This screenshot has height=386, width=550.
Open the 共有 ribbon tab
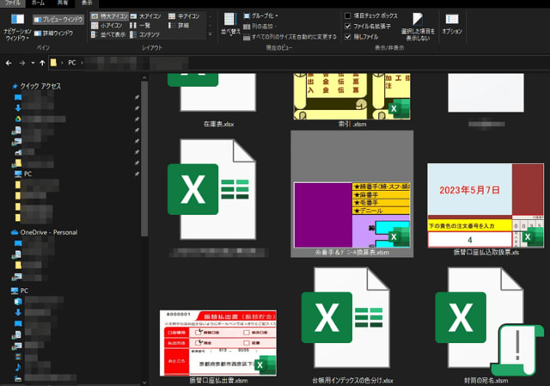pos(64,3)
